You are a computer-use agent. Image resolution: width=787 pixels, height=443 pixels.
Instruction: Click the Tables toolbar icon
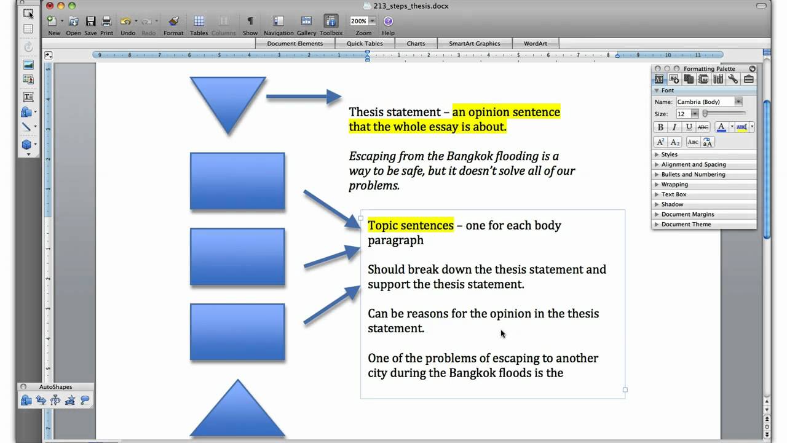coord(199,22)
